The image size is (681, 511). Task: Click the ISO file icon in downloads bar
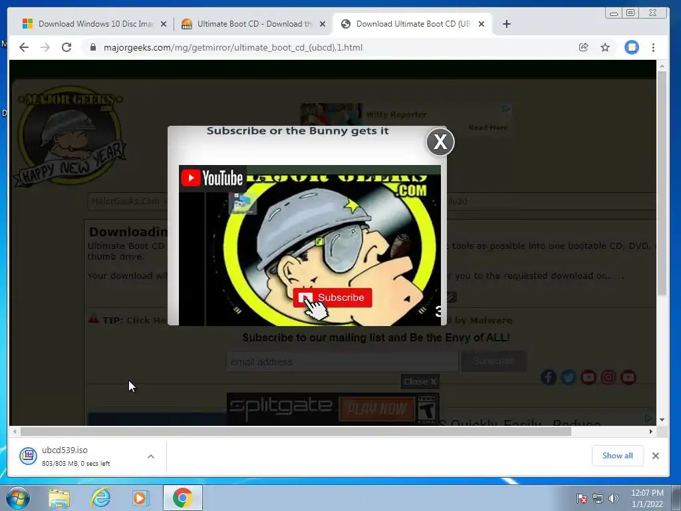coord(28,456)
